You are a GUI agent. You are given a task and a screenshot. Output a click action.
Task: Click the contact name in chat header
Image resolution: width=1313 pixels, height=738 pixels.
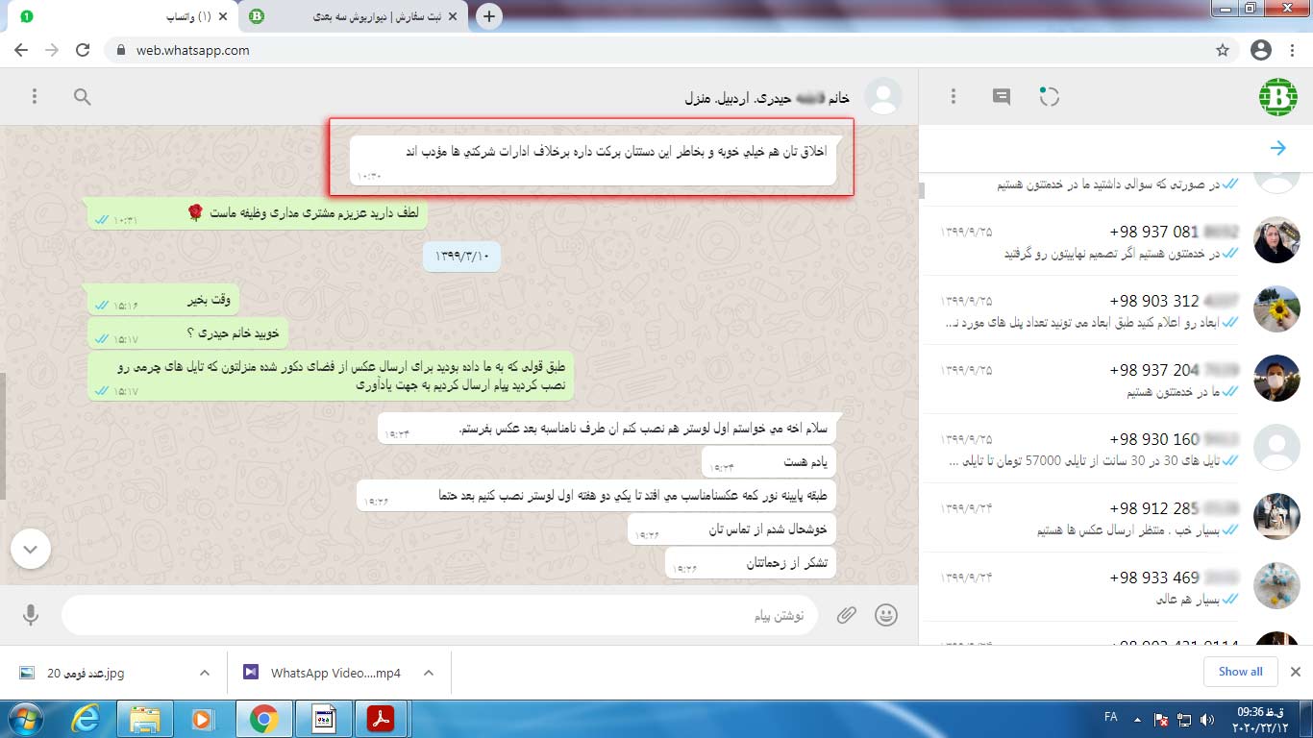coord(767,98)
